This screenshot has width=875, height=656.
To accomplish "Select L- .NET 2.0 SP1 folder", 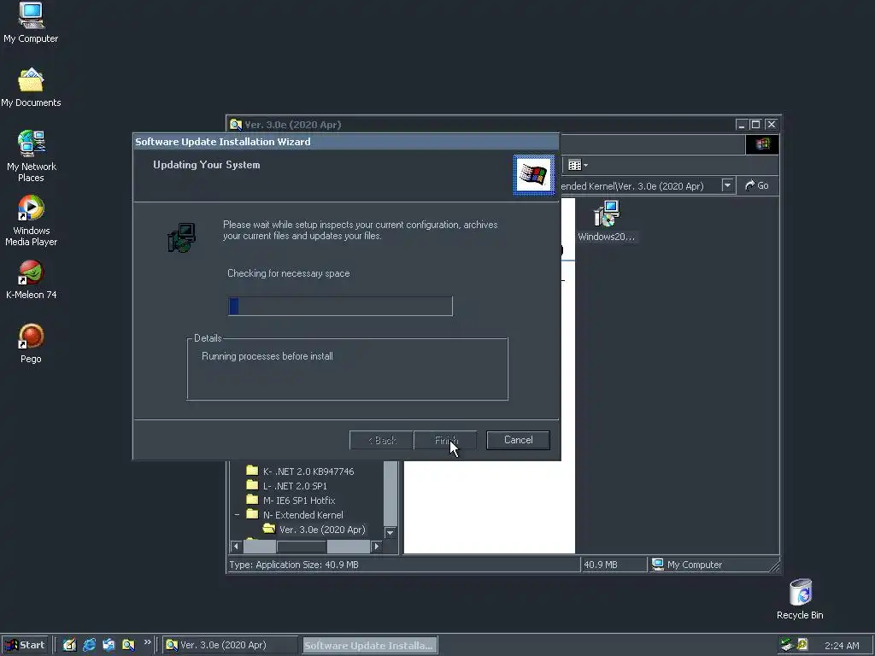I will point(295,486).
